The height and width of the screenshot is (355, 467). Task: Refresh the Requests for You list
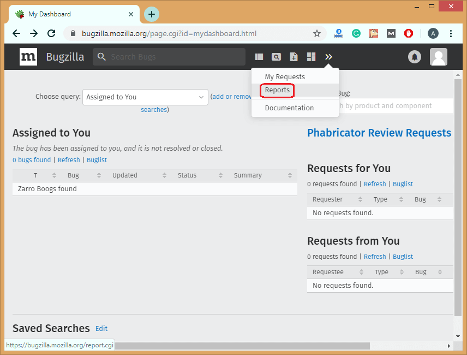point(375,184)
